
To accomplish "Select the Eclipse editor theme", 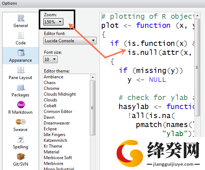I will tap(50, 129).
